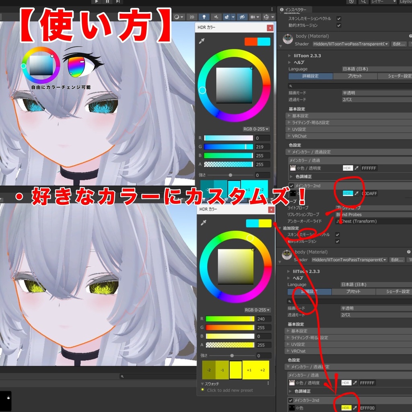The width and height of the screenshot is (412, 412).
Task: Click the project search field near the bottom
Action: point(158,376)
